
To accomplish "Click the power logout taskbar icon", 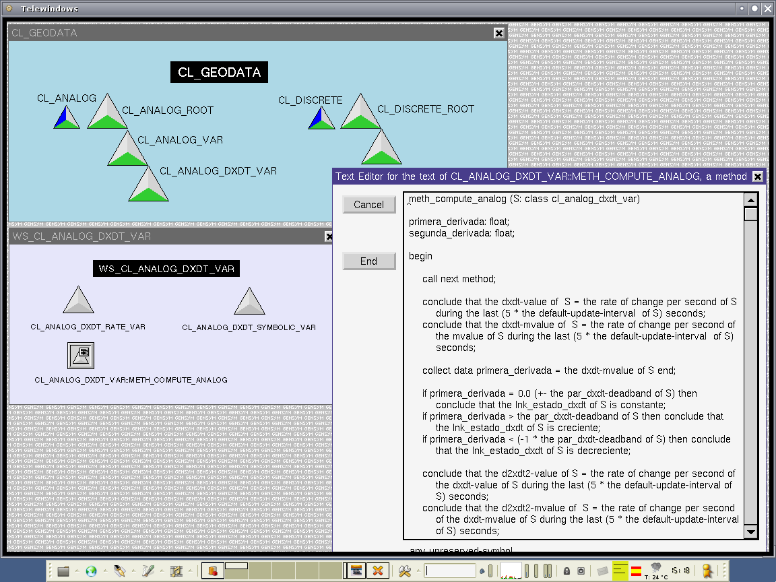I will click(581, 571).
